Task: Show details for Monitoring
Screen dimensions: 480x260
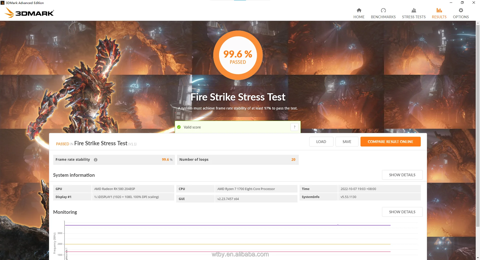Action: [x=402, y=212]
